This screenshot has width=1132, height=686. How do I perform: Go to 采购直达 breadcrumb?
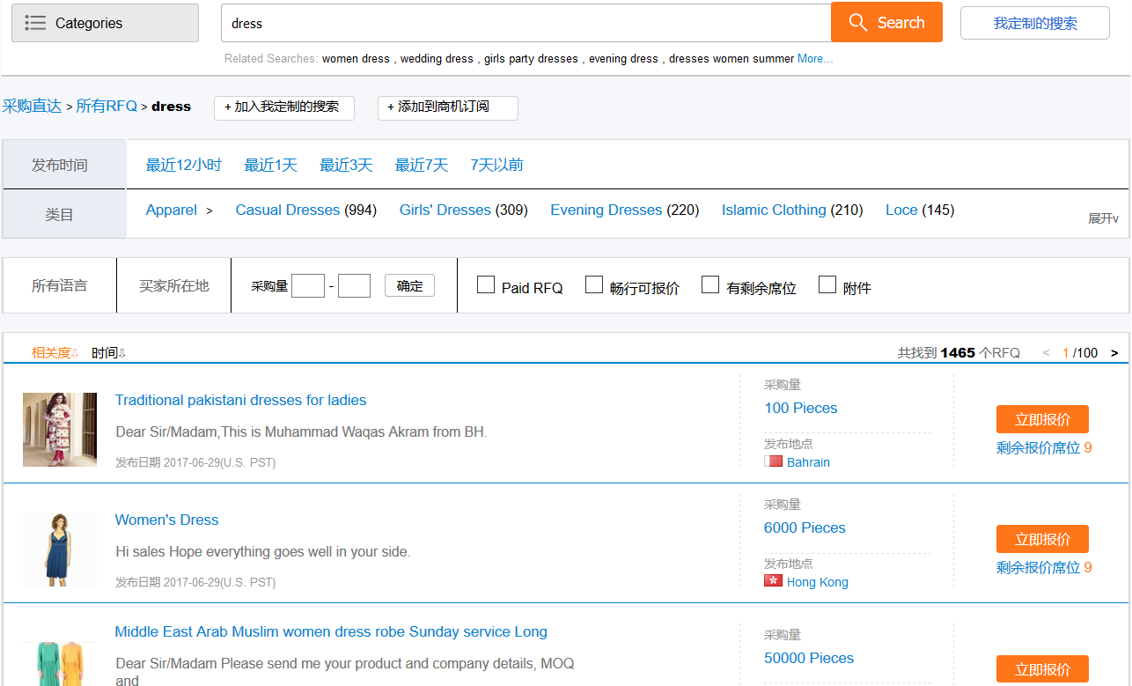click(32, 106)
